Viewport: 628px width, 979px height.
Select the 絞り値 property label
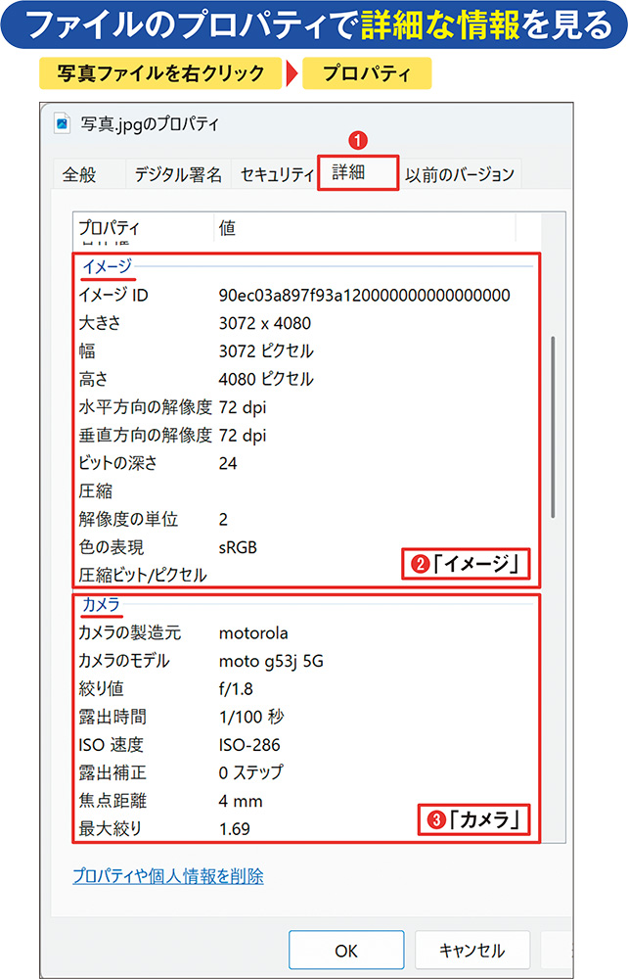click(x=101, y=688)
